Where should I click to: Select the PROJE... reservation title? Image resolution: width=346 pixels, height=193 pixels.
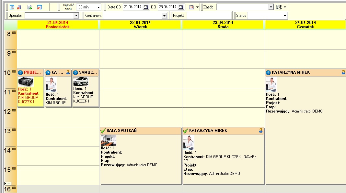tap(32, 72)
